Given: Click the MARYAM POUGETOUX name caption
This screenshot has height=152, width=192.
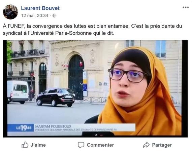Looking at the screenshot, I should tap(53, 126).
